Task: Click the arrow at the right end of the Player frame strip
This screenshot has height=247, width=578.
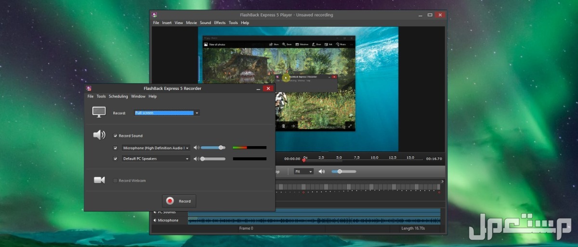Action: (x=443, y=182)
